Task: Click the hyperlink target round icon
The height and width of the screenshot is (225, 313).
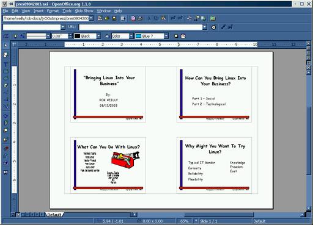Action: (213, 27)
